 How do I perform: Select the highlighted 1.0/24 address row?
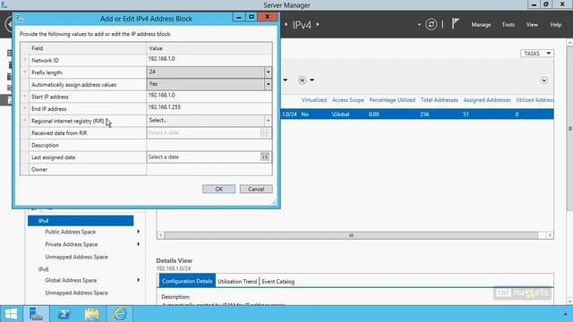[417, 114]
